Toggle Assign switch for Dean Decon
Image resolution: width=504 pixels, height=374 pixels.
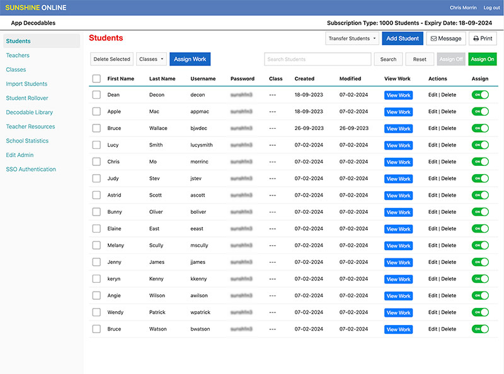(480, 95)
